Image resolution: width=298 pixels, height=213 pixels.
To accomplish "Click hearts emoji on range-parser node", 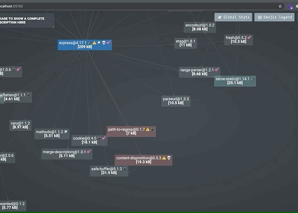I will coord(217,70).
